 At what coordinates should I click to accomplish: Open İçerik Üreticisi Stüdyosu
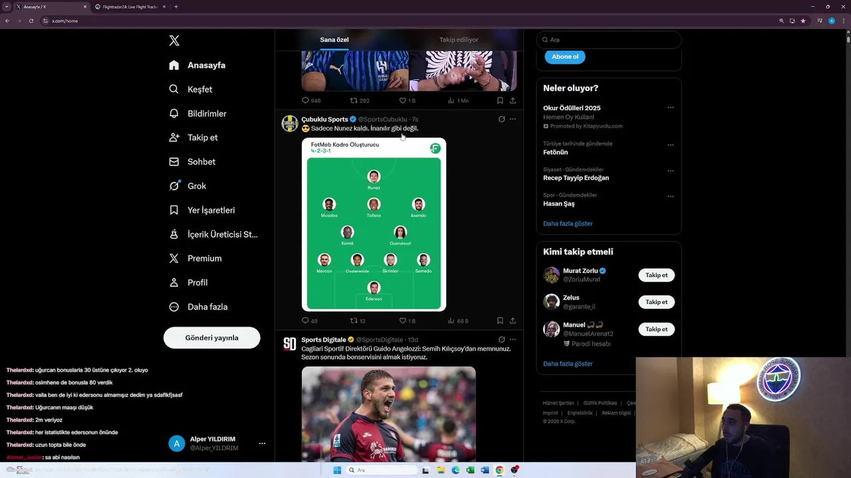click(213, 234)
